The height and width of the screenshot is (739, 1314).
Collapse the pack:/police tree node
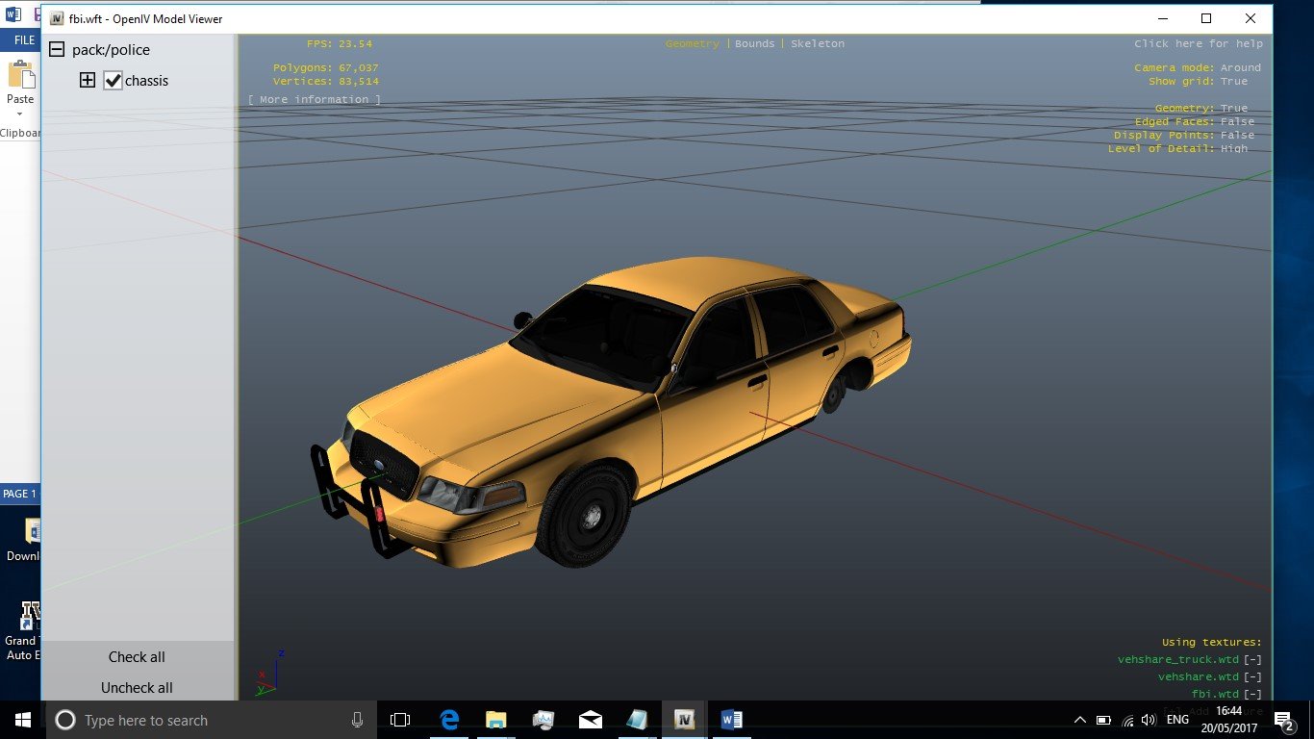[x=57, y=50]
